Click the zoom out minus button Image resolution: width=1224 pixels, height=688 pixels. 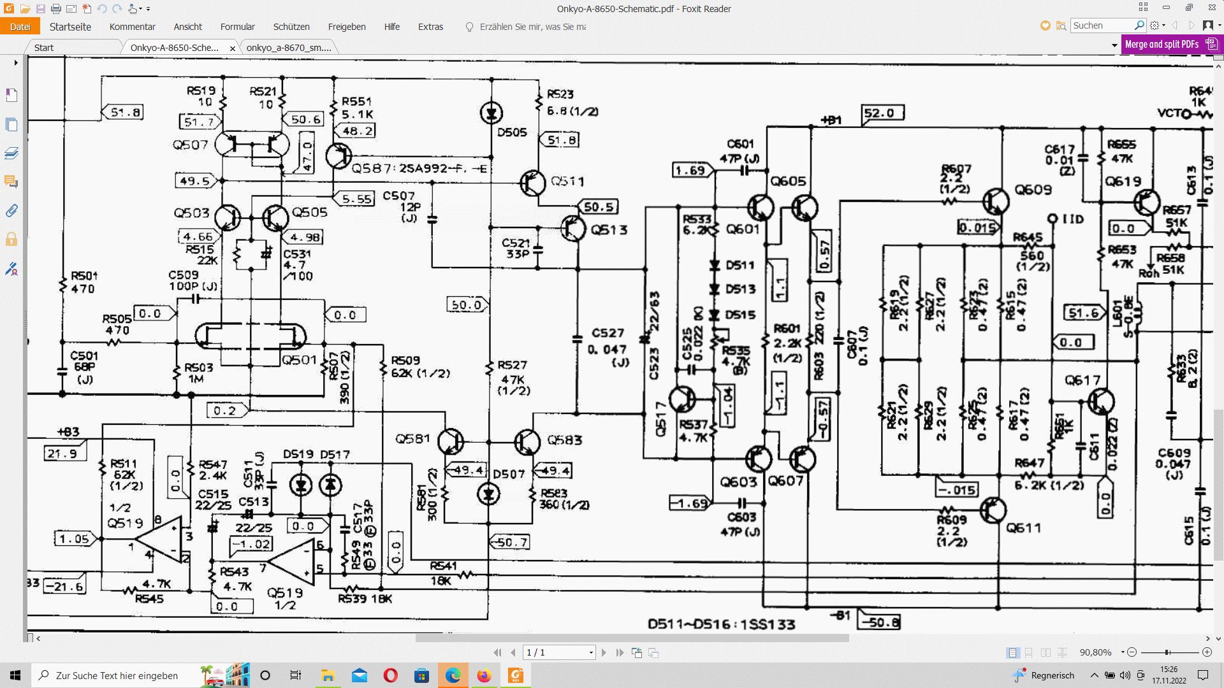click(x=1132, y=652)
